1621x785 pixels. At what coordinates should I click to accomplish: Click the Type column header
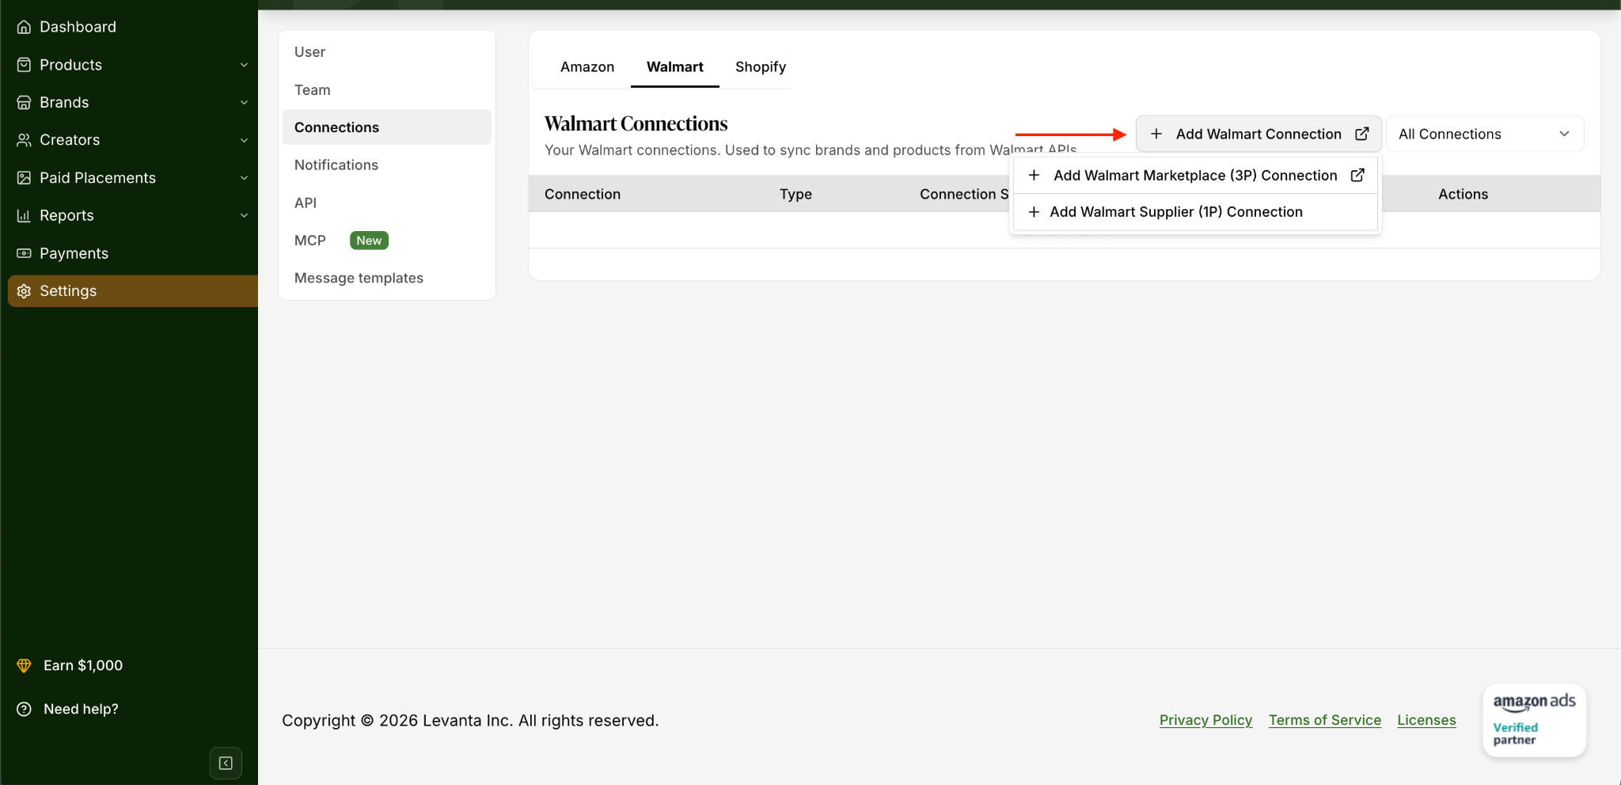pos(795,194)
